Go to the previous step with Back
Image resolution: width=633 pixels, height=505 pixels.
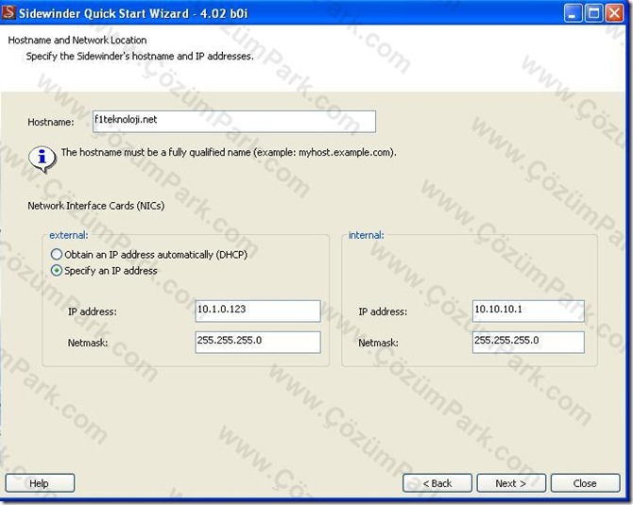point(437,482)
